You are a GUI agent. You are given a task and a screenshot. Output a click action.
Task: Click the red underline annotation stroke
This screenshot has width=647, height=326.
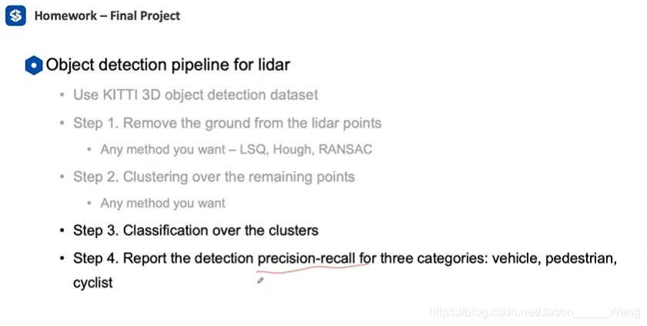click(312, 268)
